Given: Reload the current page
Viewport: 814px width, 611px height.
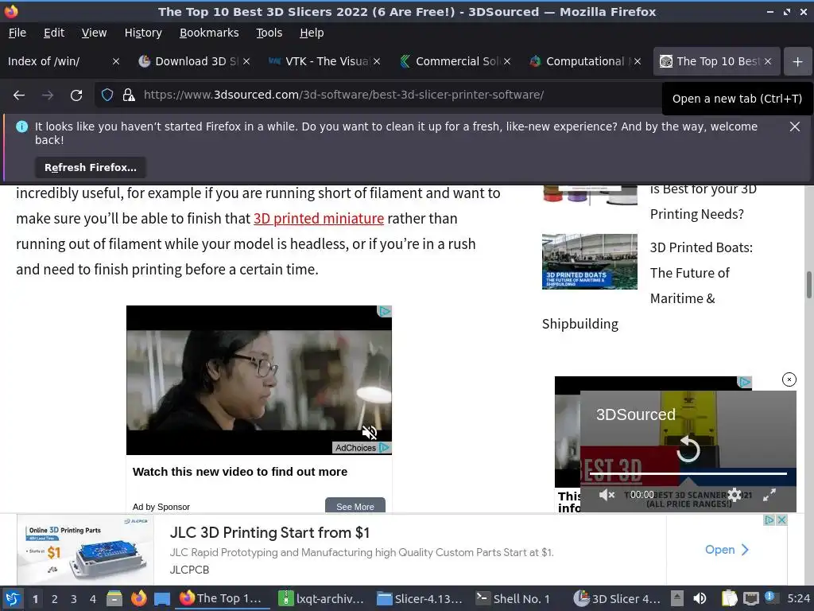Looking at the screenshot, I should (x=76, y=95).
